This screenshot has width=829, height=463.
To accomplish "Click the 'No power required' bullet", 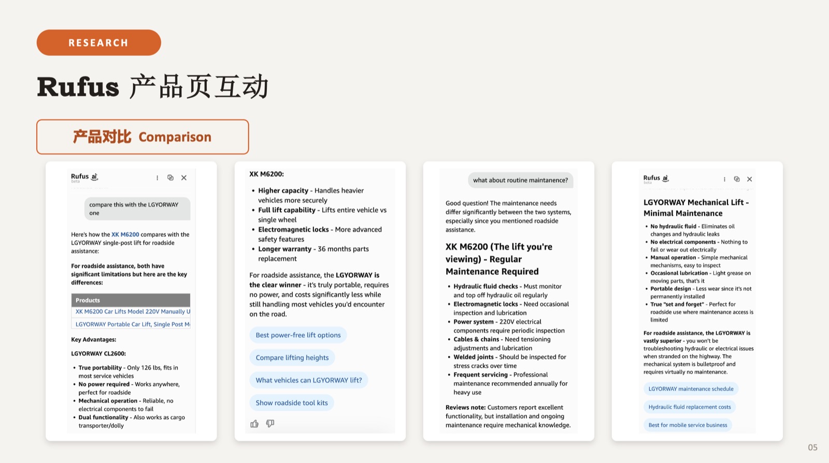I will (x=127, y=389).
